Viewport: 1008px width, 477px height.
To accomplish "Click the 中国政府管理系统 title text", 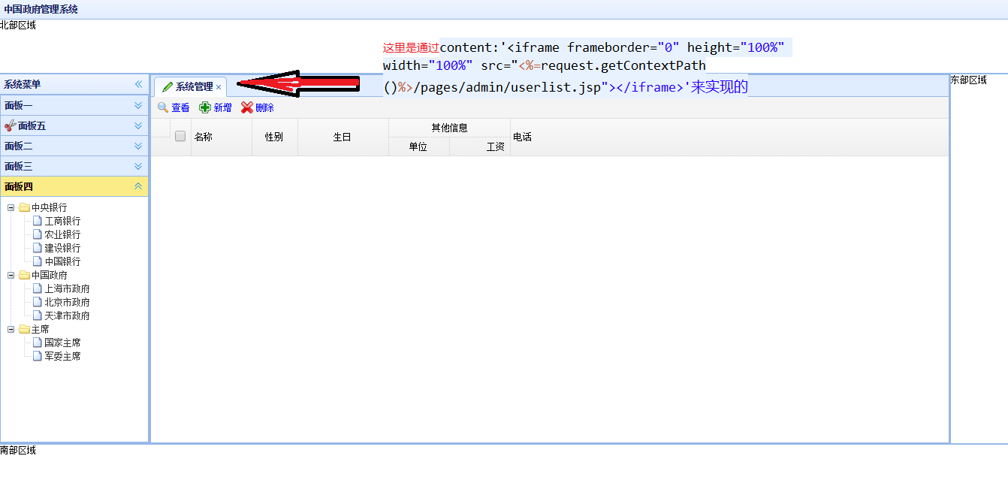I will pyautogui.click(x=41, y=10).
